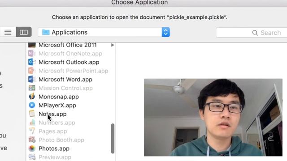The image size is (287, 161).
Task: Click the Pages app icon
Action: point(32,131)
